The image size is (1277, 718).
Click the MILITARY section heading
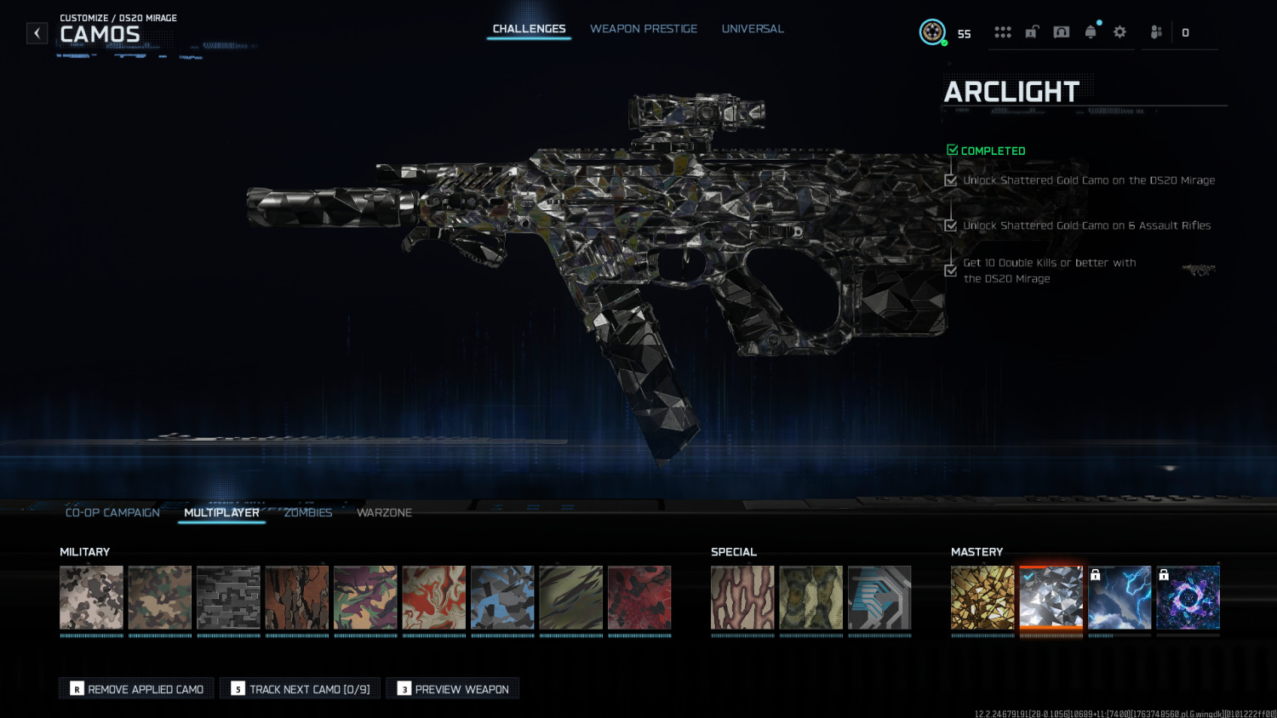click(x=84, y=552)
